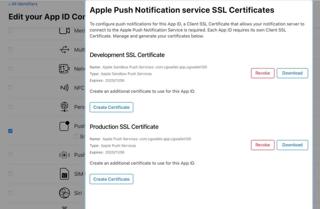Click the Media capability camera icon
320x209 pixels.
click(64, 31)
